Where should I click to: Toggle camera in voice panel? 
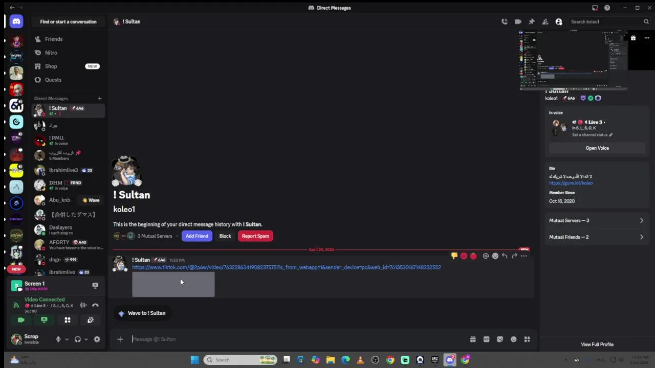(x=21, y=320)
